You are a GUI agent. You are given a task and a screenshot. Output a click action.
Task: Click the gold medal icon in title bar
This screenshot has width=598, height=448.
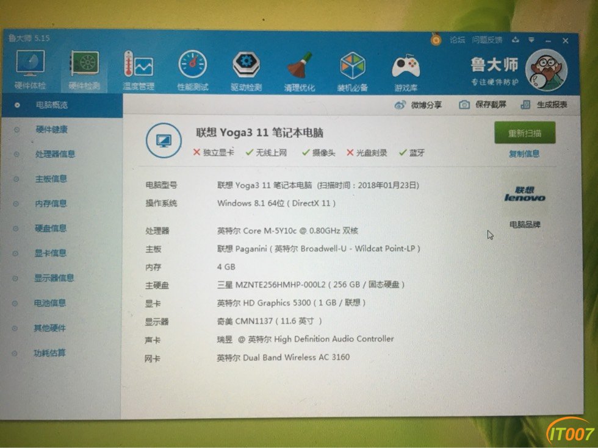click(x=436, y=39)
